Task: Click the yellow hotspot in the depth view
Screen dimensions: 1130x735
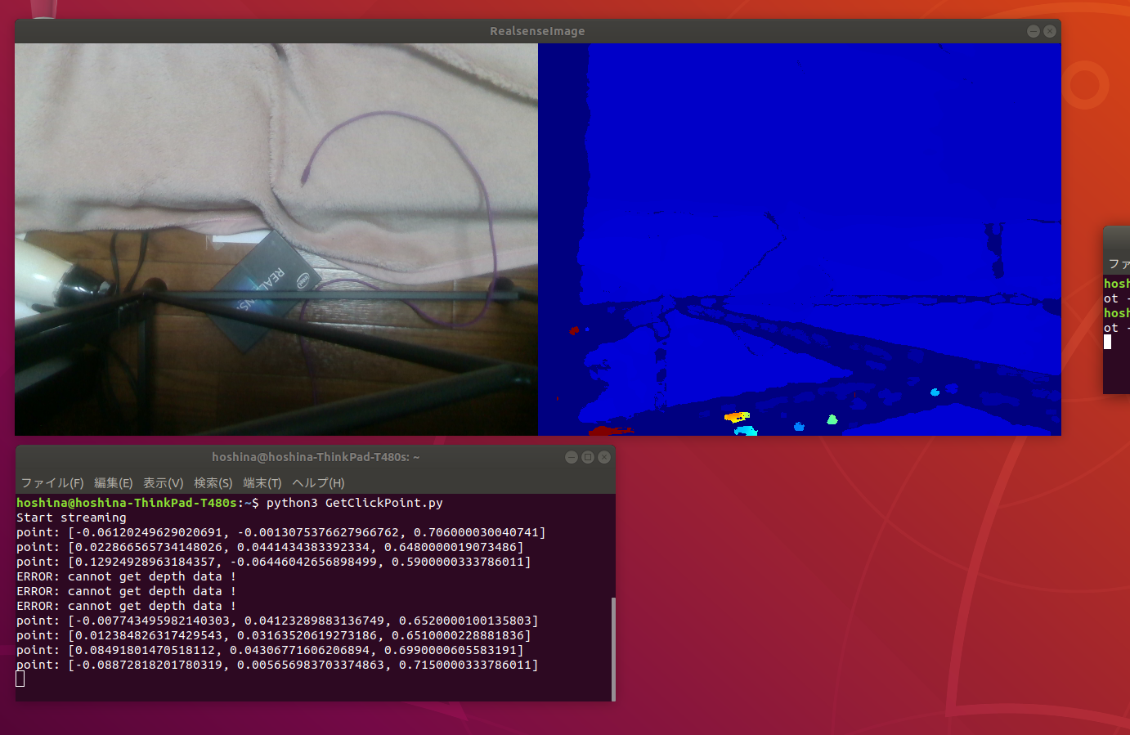Action: pyautogui.click(x=734, y=417)
